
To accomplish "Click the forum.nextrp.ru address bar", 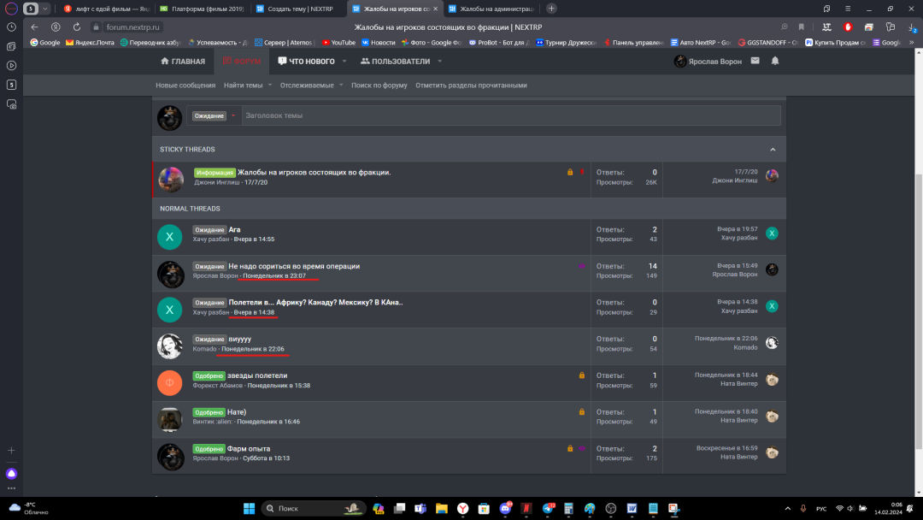I will [x=133, y=27].
